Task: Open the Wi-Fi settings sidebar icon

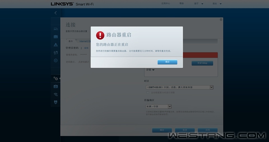Action: click(56, 94)
